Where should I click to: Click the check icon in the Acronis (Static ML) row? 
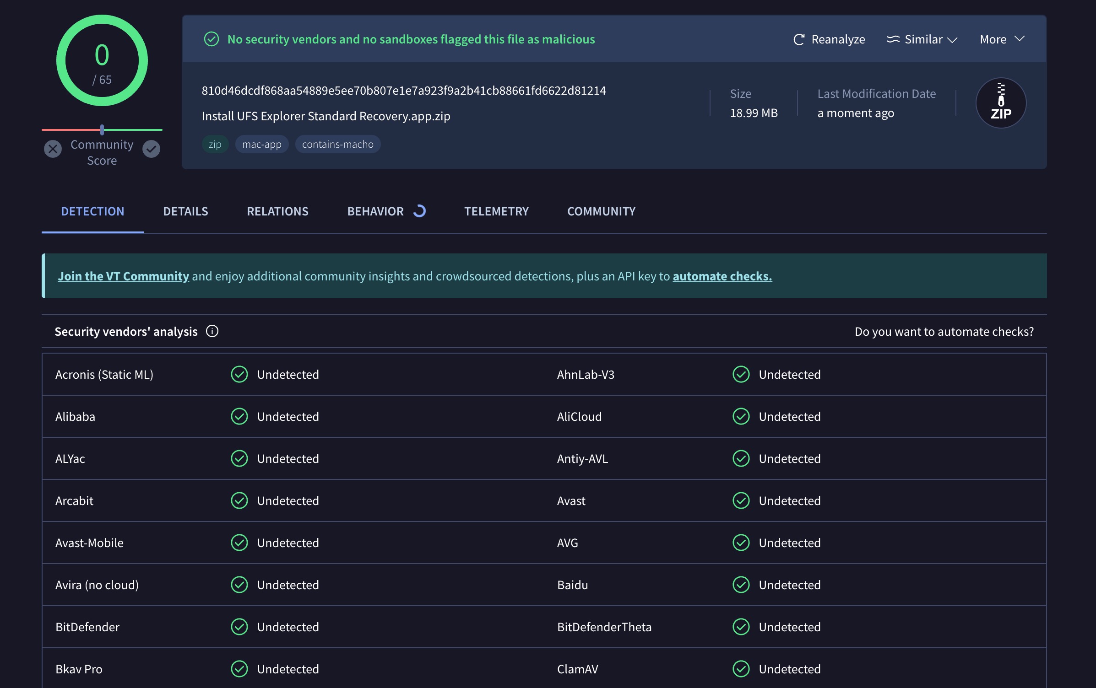(239, 374)
